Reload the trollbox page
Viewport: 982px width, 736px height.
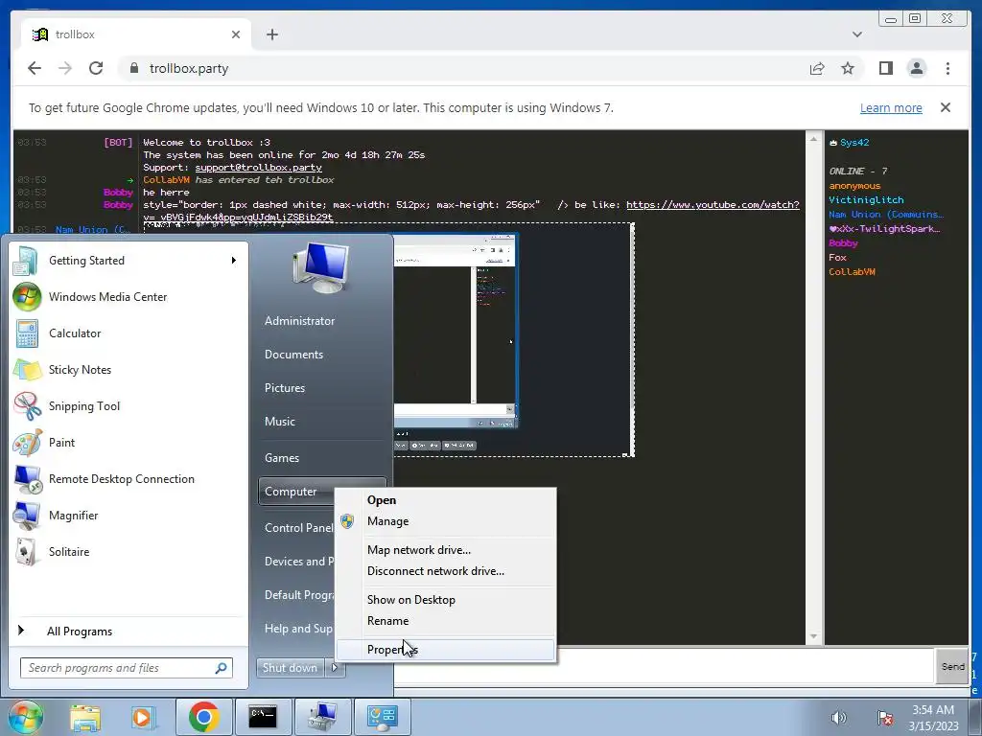click(96, 68)
